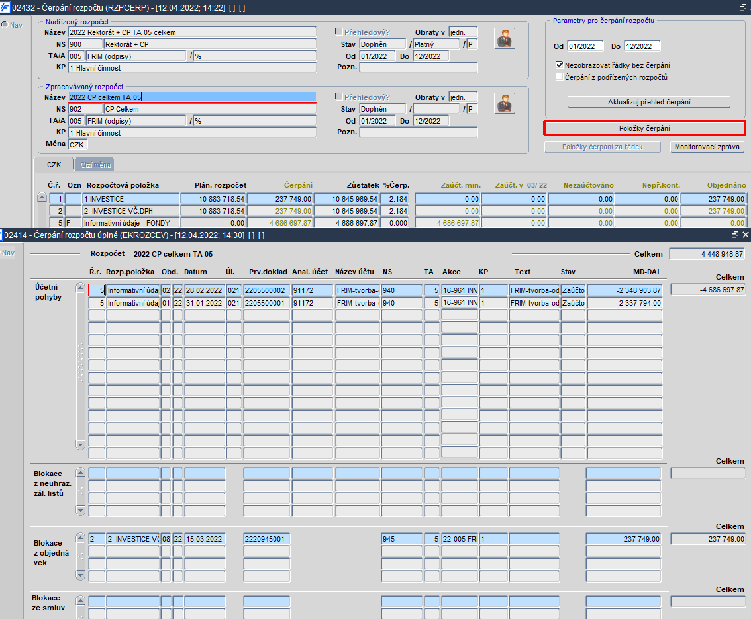Viewport: 751px width, 619px height.
Task: Click KP field '1-Hlavní činnost' in Nadřízený rozpočet
Action: point(193,68)
